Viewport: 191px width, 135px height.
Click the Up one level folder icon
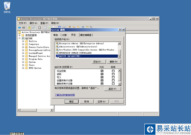29,28
